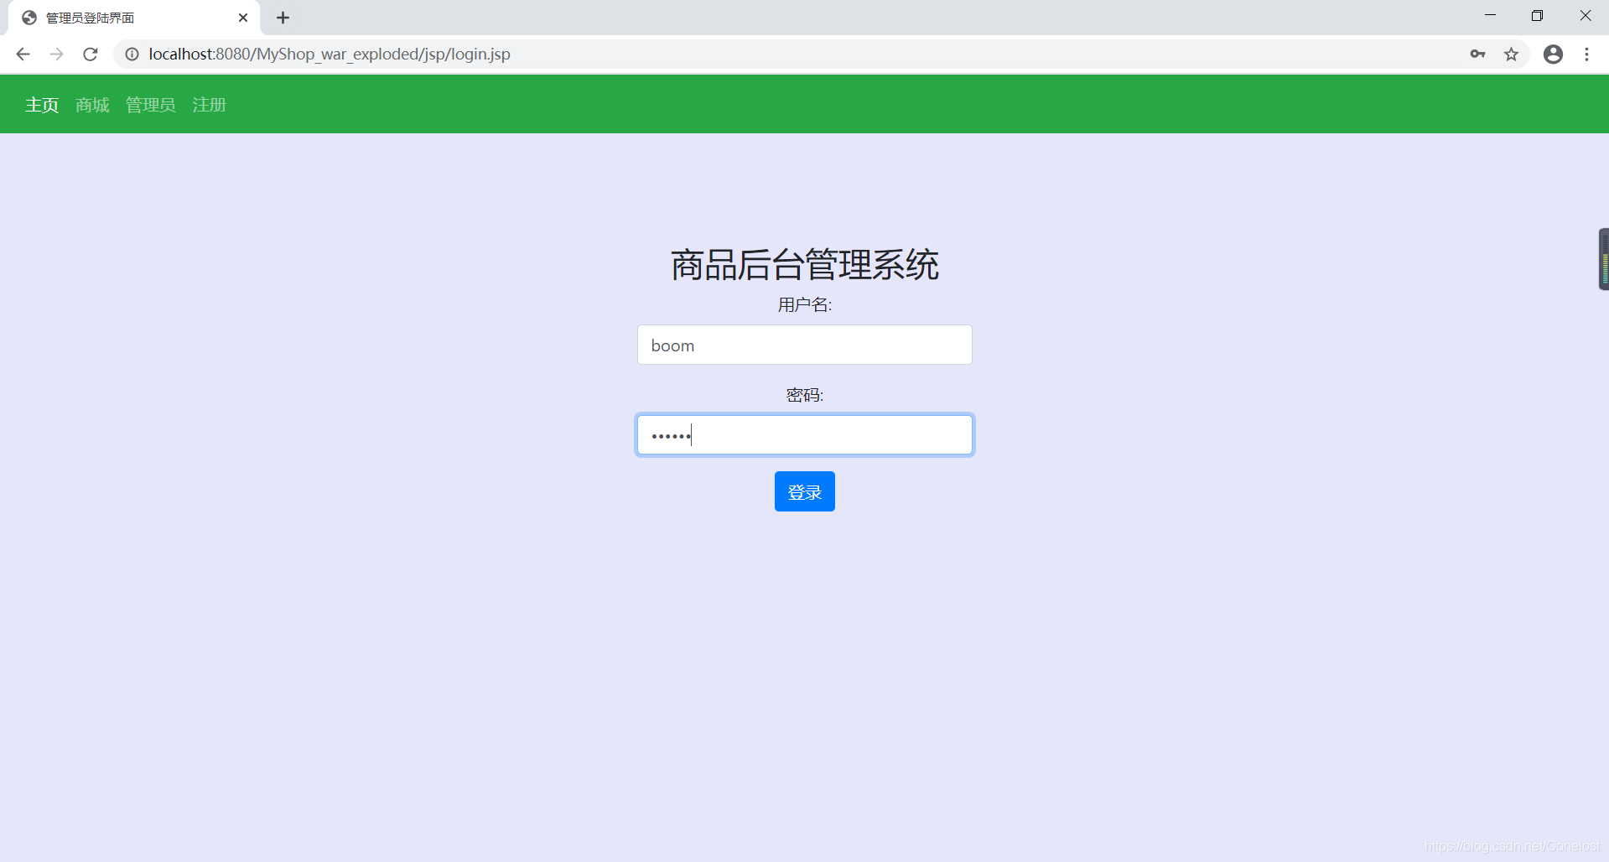View site information icon in address bar
This screenshot has height=862, width=1609.
click(x=132, y=55)
